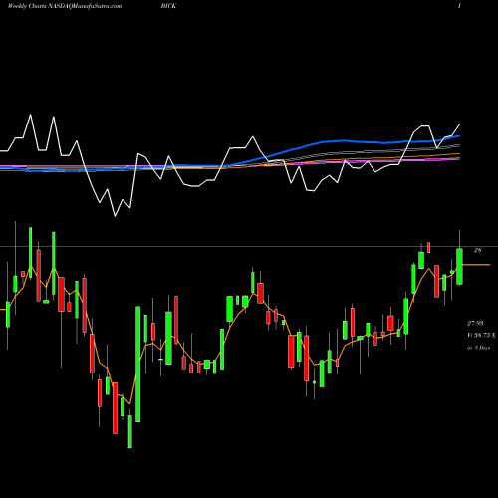Screen dimensions: 498x498
Task: Click the short orange line right of last candle
Action: 476,265
